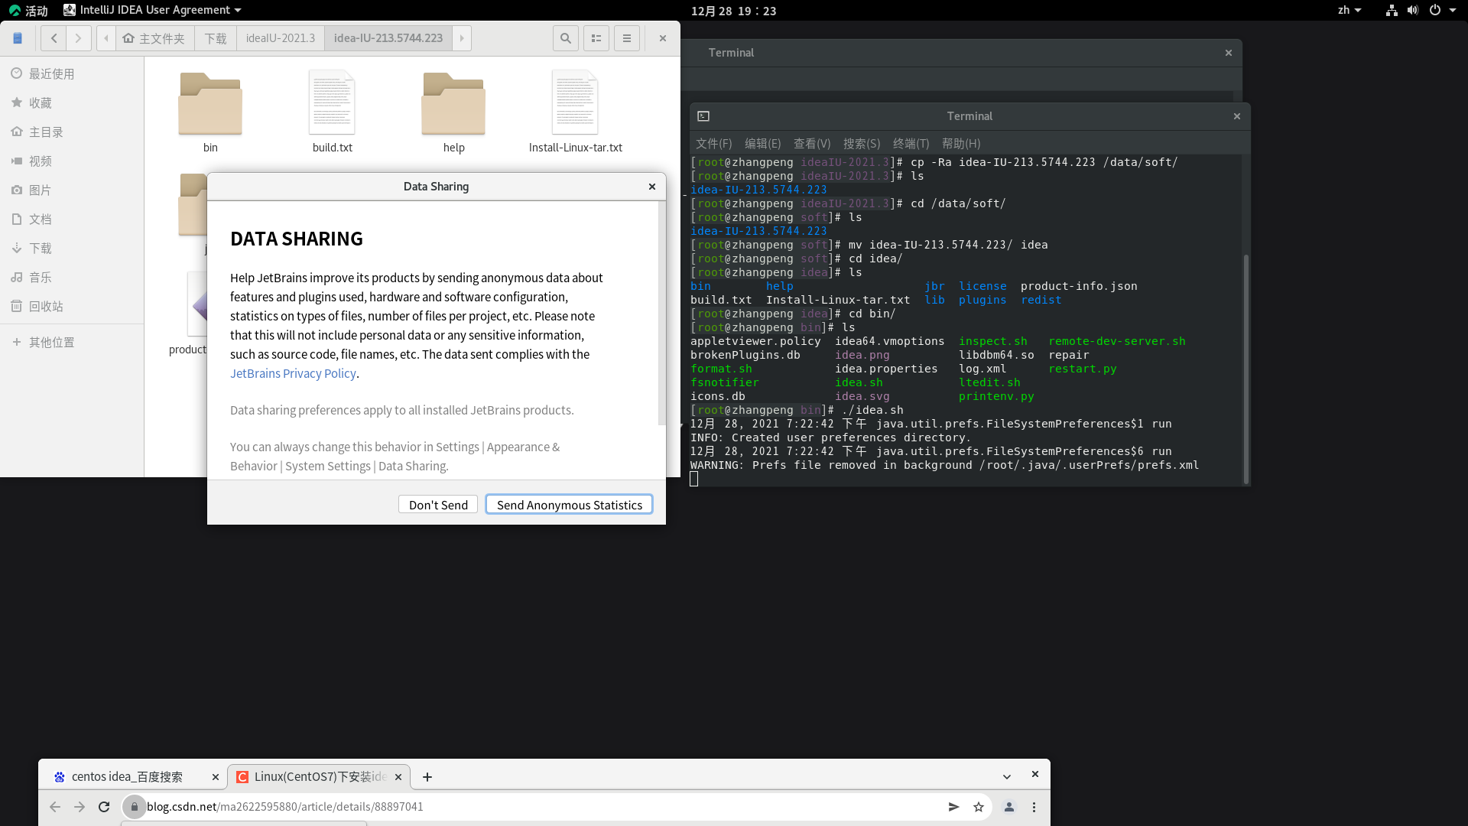1468x826 pixels.
Task: Open 其他位置 in sidebar
Action: pyautogui.click(x=72, y=342)
